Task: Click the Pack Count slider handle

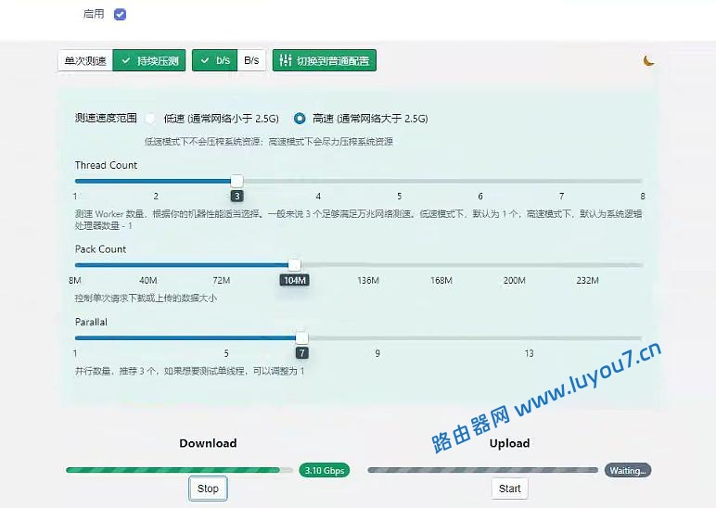Action: (295, 265)
